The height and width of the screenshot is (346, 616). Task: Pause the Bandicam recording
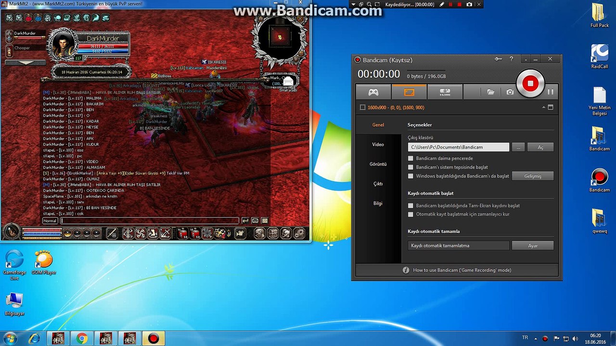coord(551,92)
